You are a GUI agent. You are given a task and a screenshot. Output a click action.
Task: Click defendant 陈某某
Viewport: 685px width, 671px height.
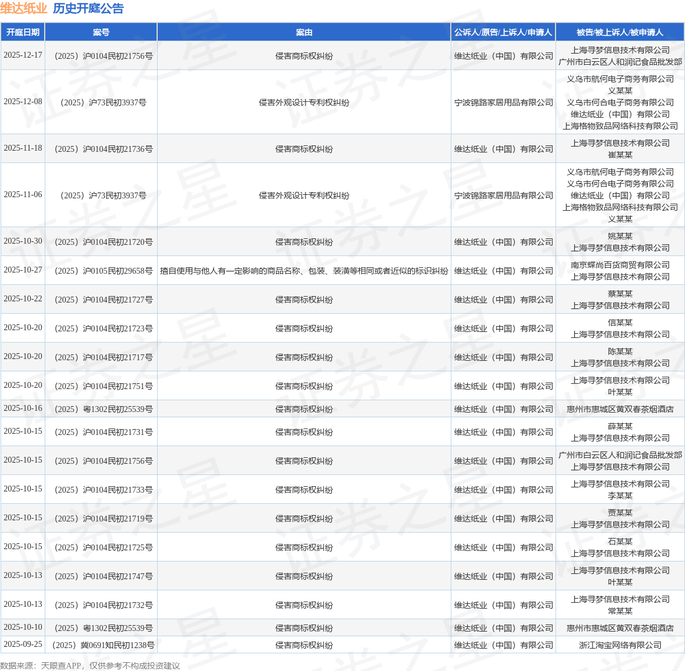(x=620, y=351)
